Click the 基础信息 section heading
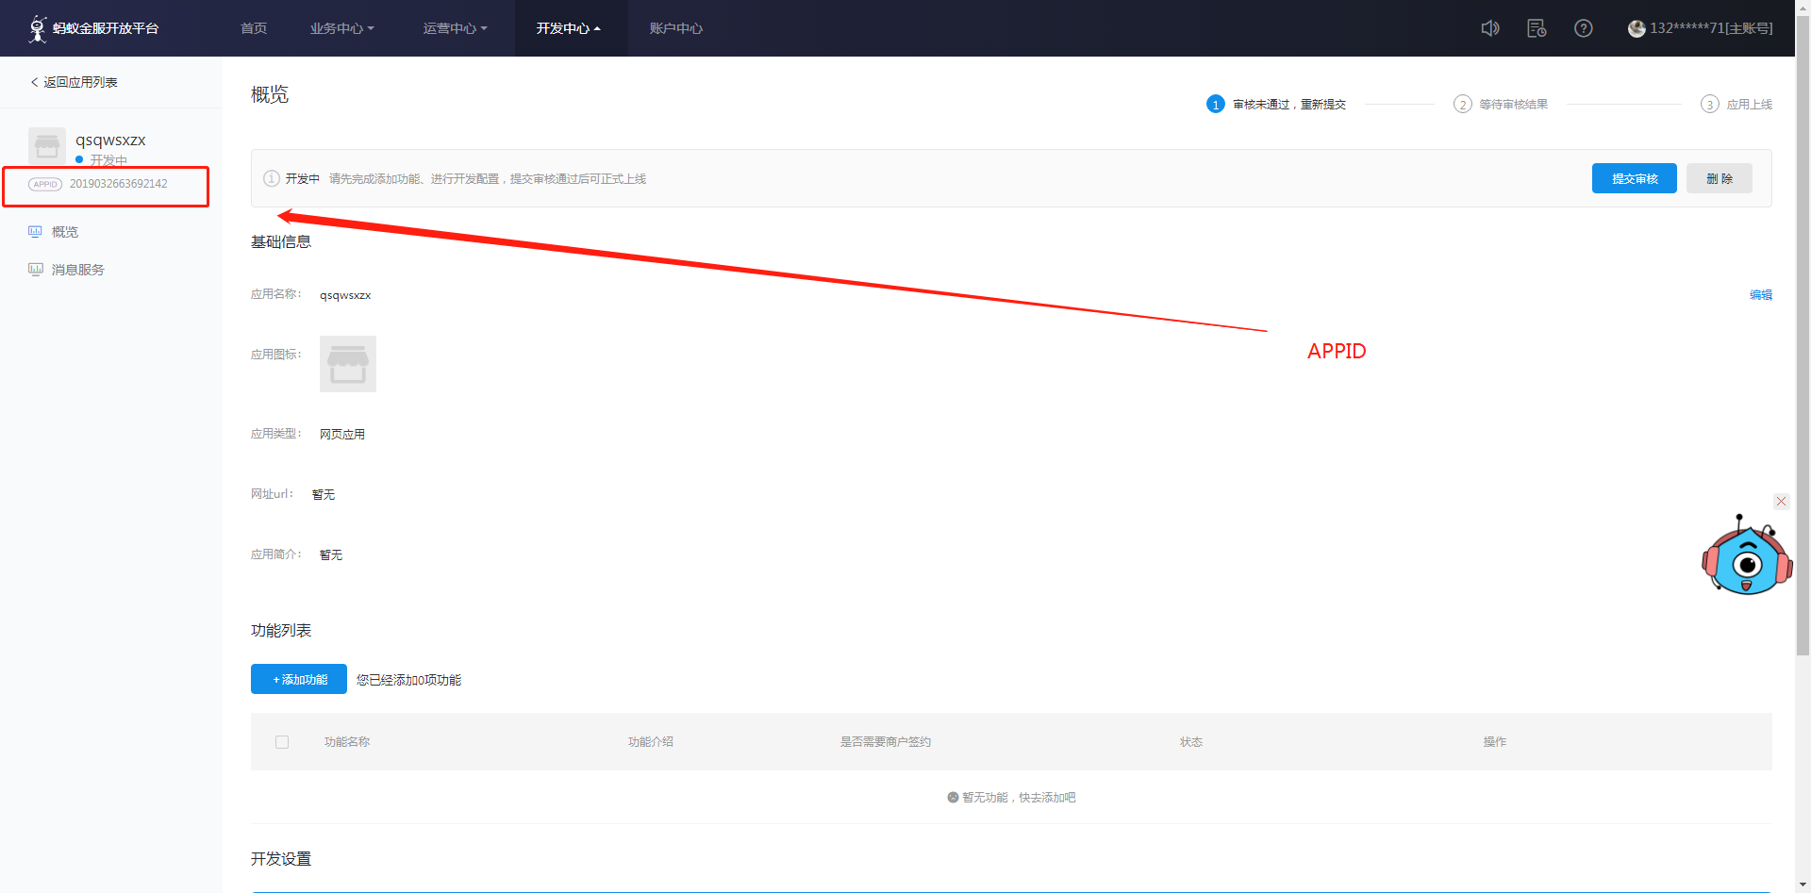The image size is (1811, 893). (281, 242)
